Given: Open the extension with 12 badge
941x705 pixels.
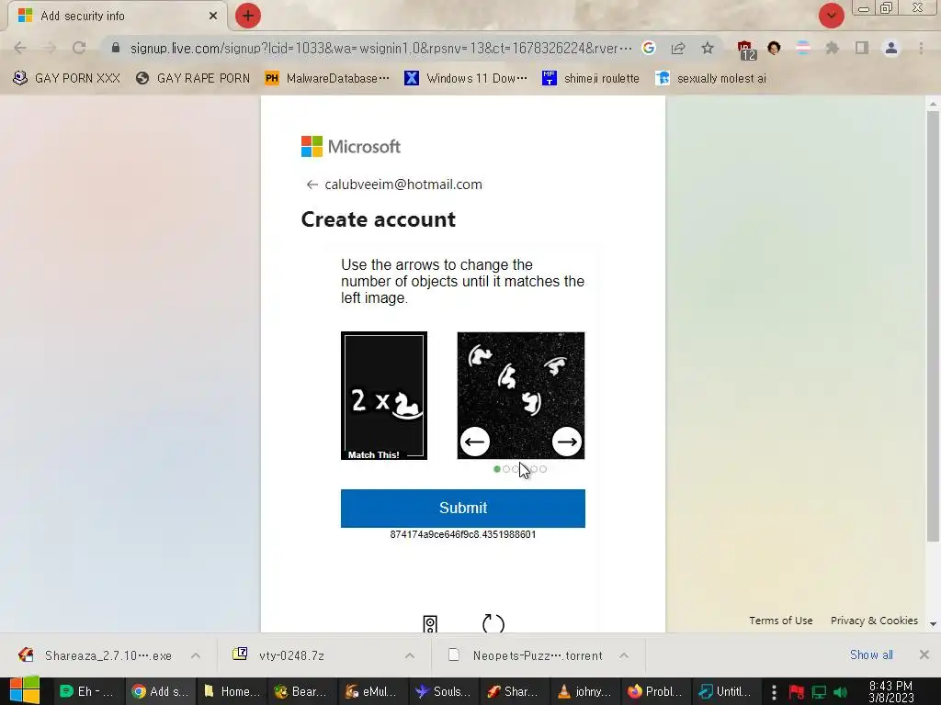Looking at the screenshot, I should pos(746,50).
